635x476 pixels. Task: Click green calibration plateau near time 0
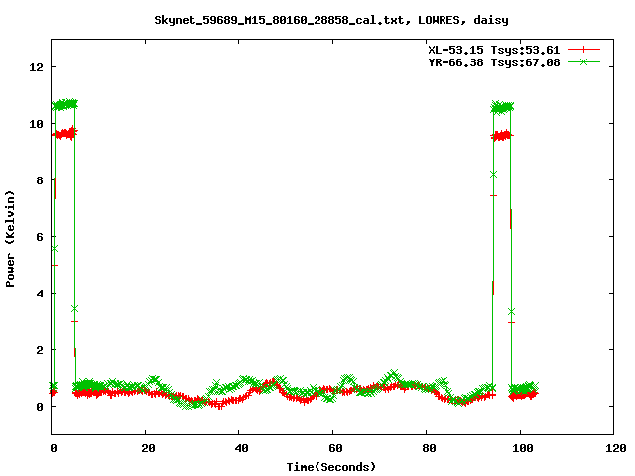click(x=64, y=104)
